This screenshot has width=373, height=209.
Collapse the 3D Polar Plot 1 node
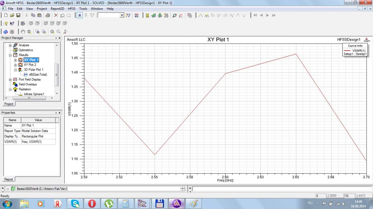click(15, 70)
